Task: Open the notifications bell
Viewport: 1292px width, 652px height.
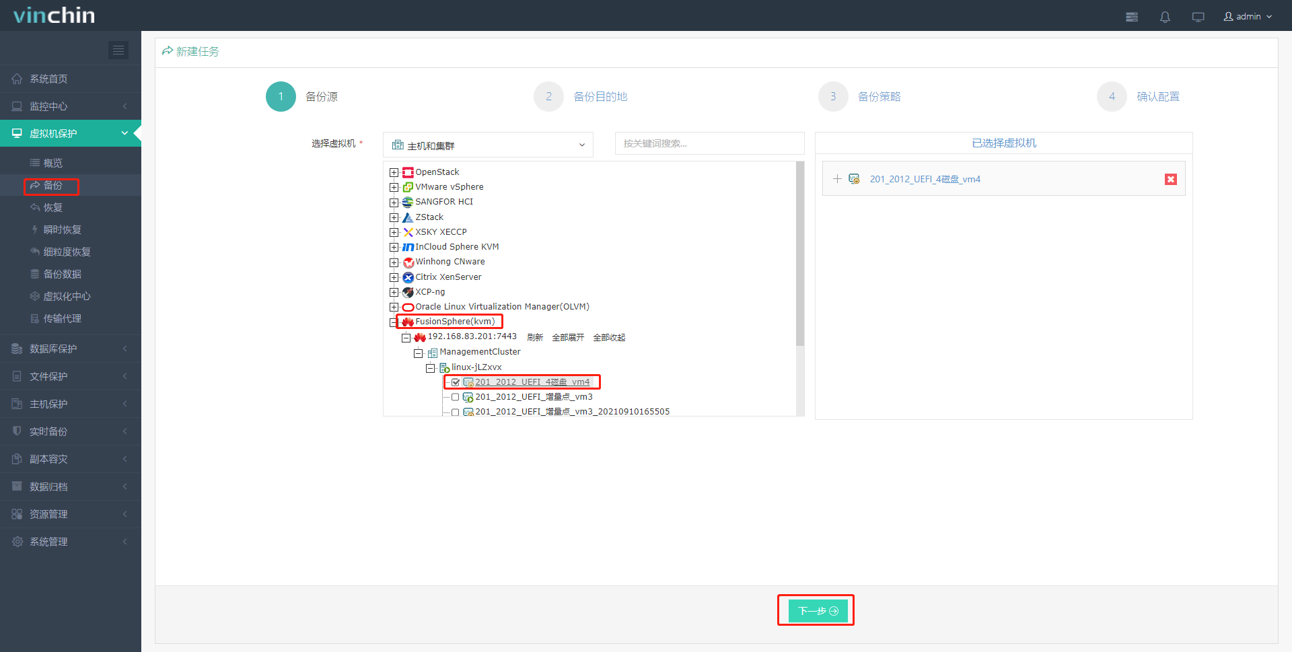Action: 1165,17
